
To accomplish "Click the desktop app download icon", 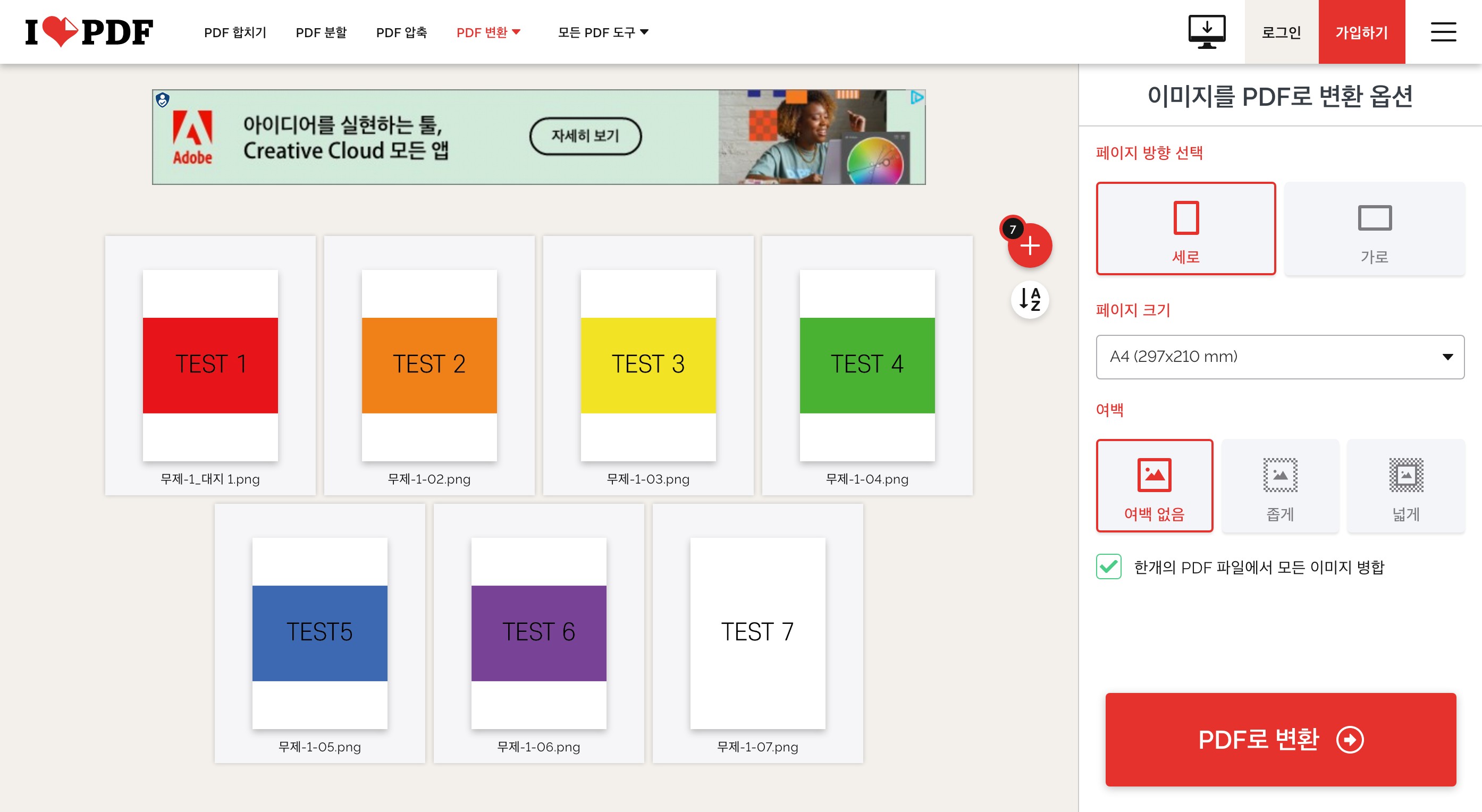I will click(1207, 32).
